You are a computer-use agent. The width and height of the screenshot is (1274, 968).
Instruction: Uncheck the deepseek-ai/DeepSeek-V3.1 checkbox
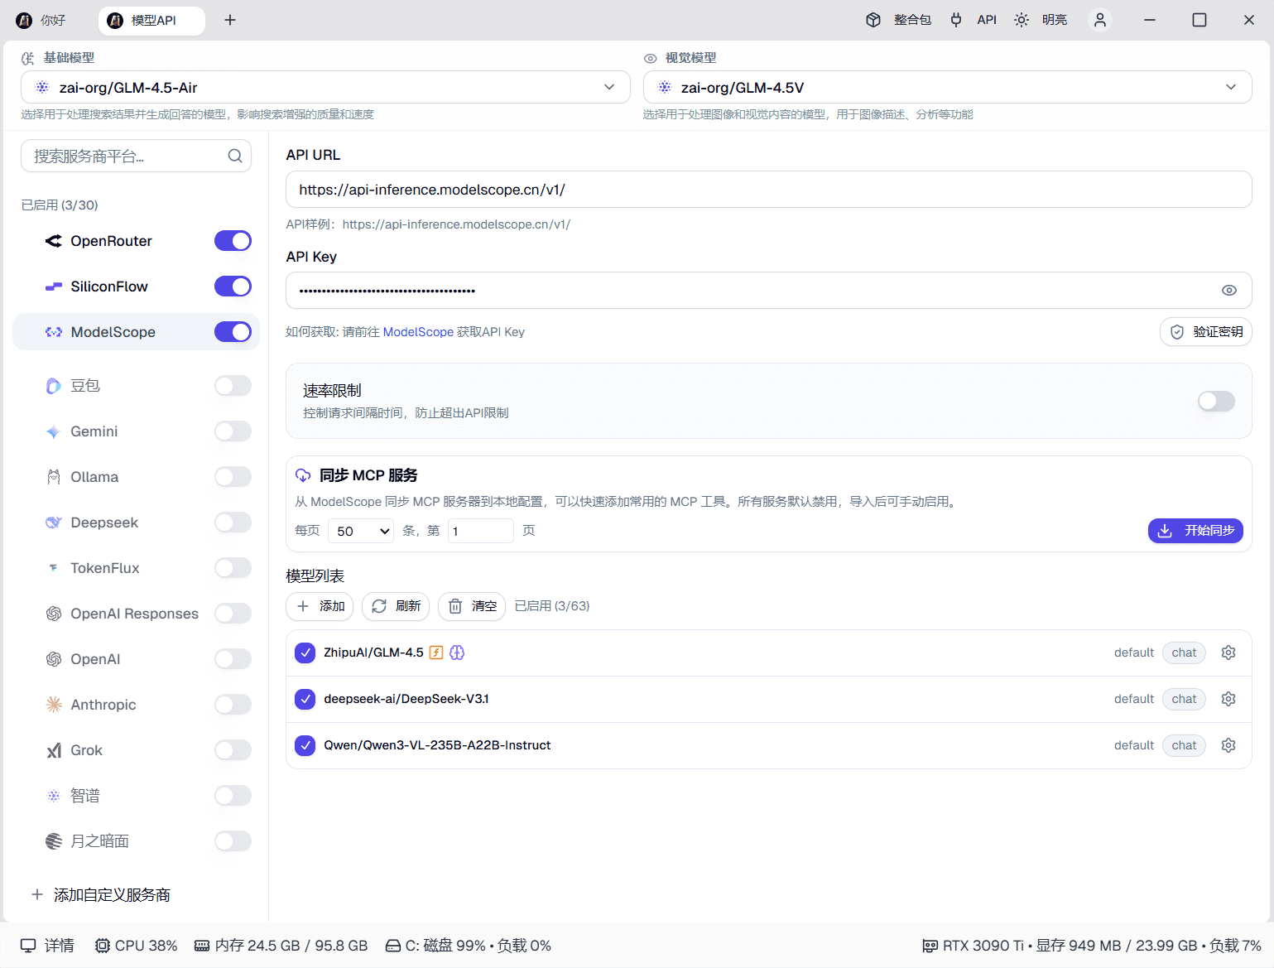pyautogui.click(x=305, y=699)
